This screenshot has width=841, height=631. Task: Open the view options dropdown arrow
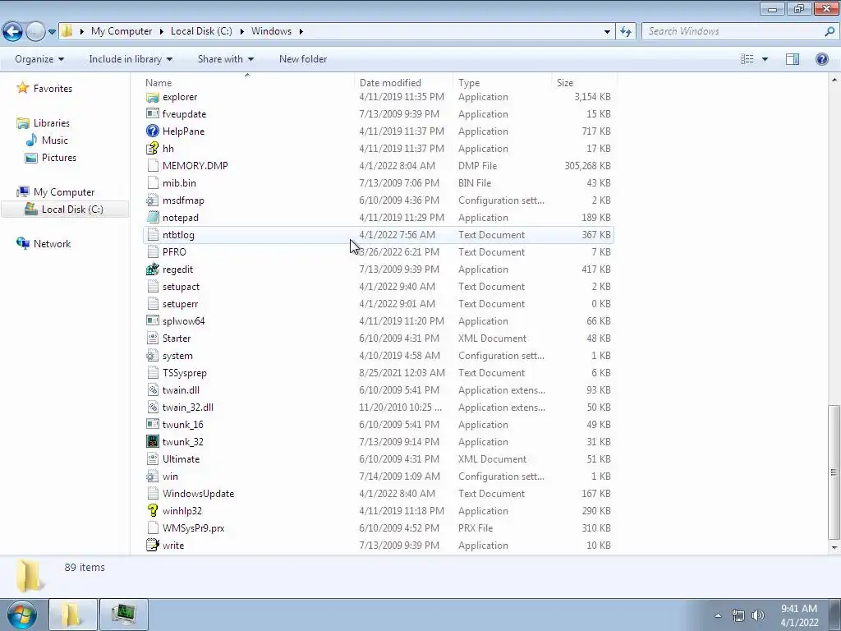click(765, 59)
